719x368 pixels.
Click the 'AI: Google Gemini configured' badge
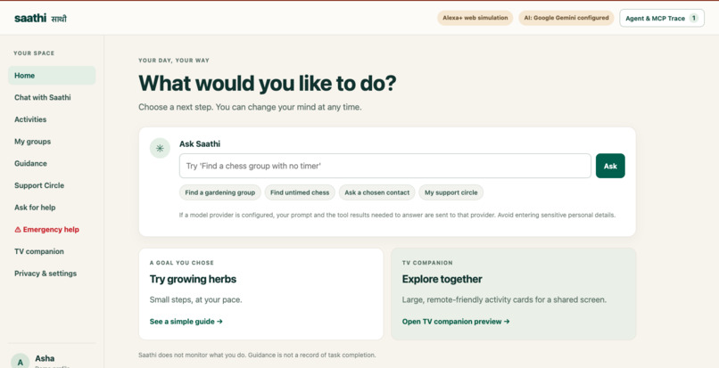pos(566,18)
